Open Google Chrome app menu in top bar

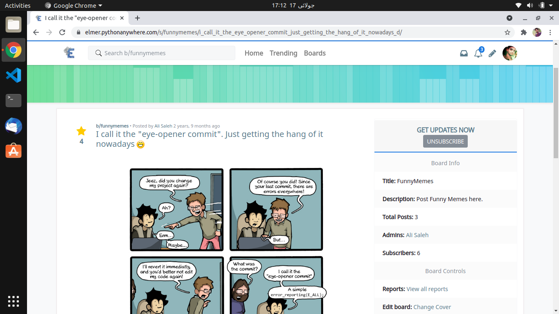[73, 5]
